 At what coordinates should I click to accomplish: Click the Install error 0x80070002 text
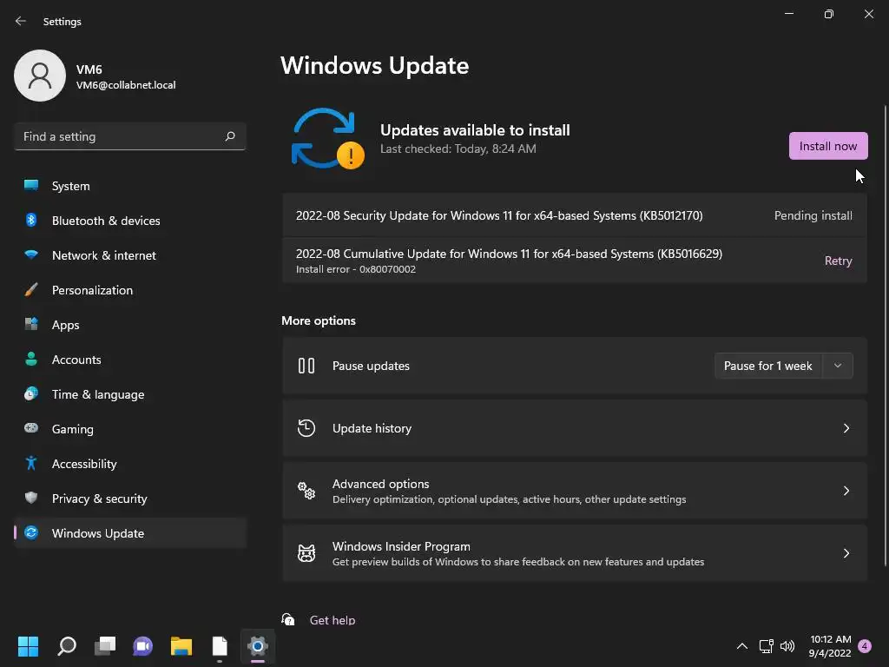pos(355,269)
